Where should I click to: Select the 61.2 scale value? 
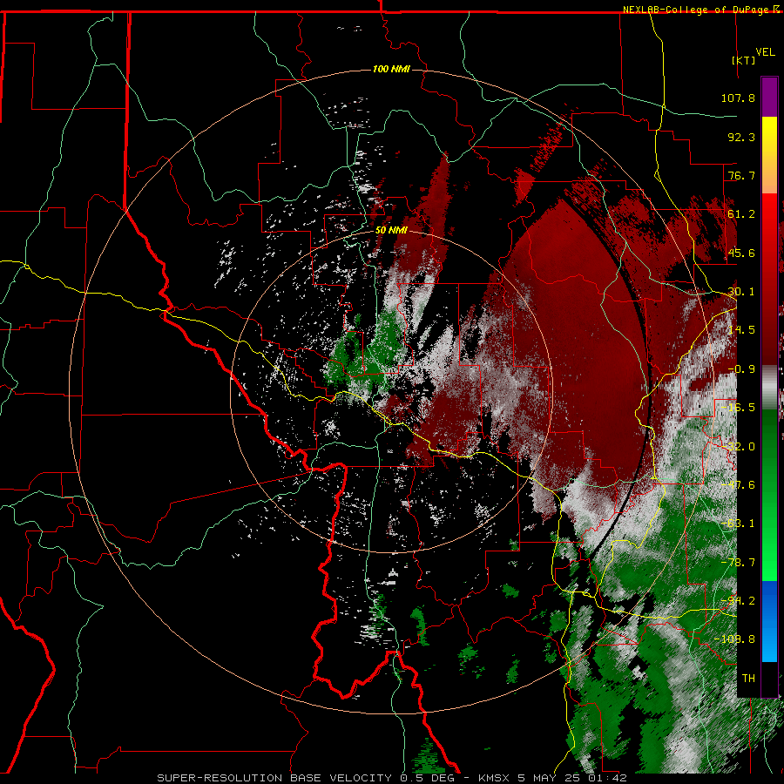(741, 214)
